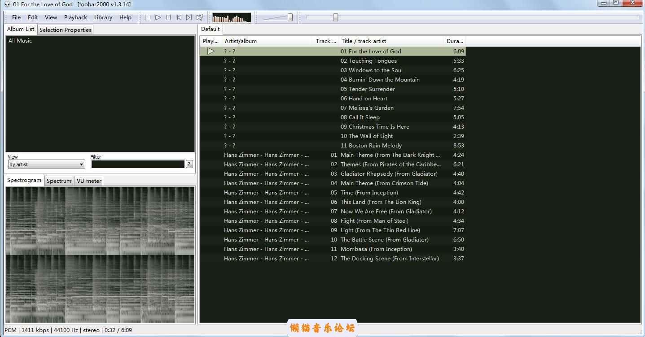This screenshot has height=337, width=645.
Task: Click the seek bar slider handle
Action: 335,17
